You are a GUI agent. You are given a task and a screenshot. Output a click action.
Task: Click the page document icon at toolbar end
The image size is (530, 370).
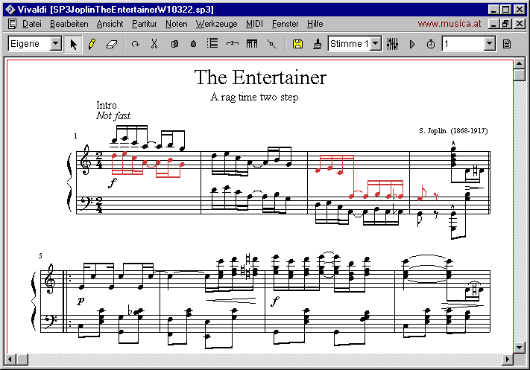coord(507,44)
